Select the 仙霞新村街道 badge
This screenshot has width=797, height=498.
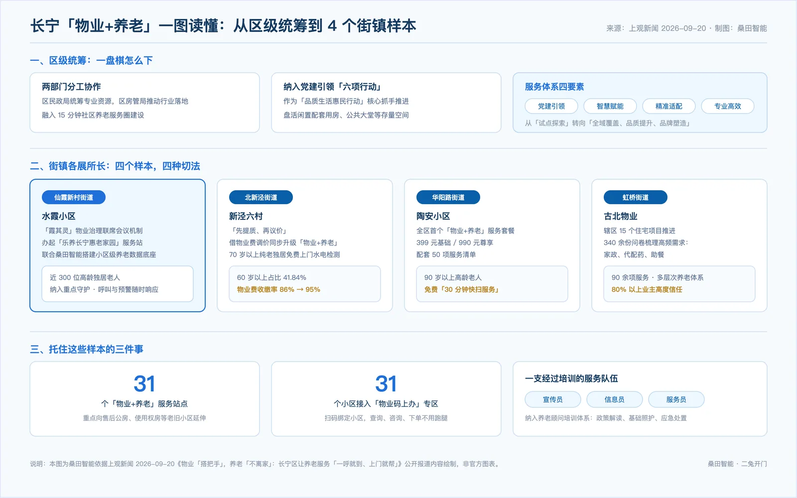(x=74, y=197)
